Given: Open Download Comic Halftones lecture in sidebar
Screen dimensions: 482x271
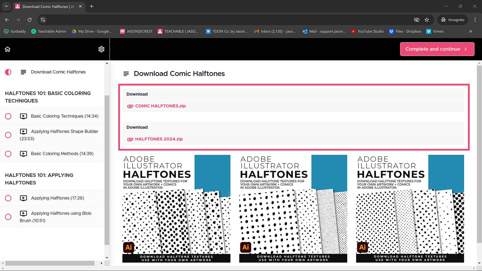Looking at the screenshot, I should point(58,72).
